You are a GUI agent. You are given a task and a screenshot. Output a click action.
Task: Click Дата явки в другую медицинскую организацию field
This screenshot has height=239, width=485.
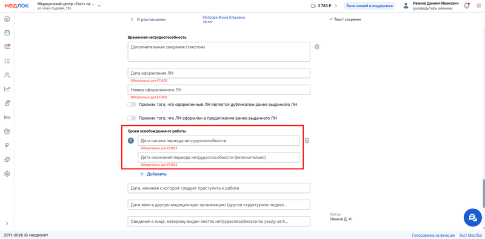(219, 205)
